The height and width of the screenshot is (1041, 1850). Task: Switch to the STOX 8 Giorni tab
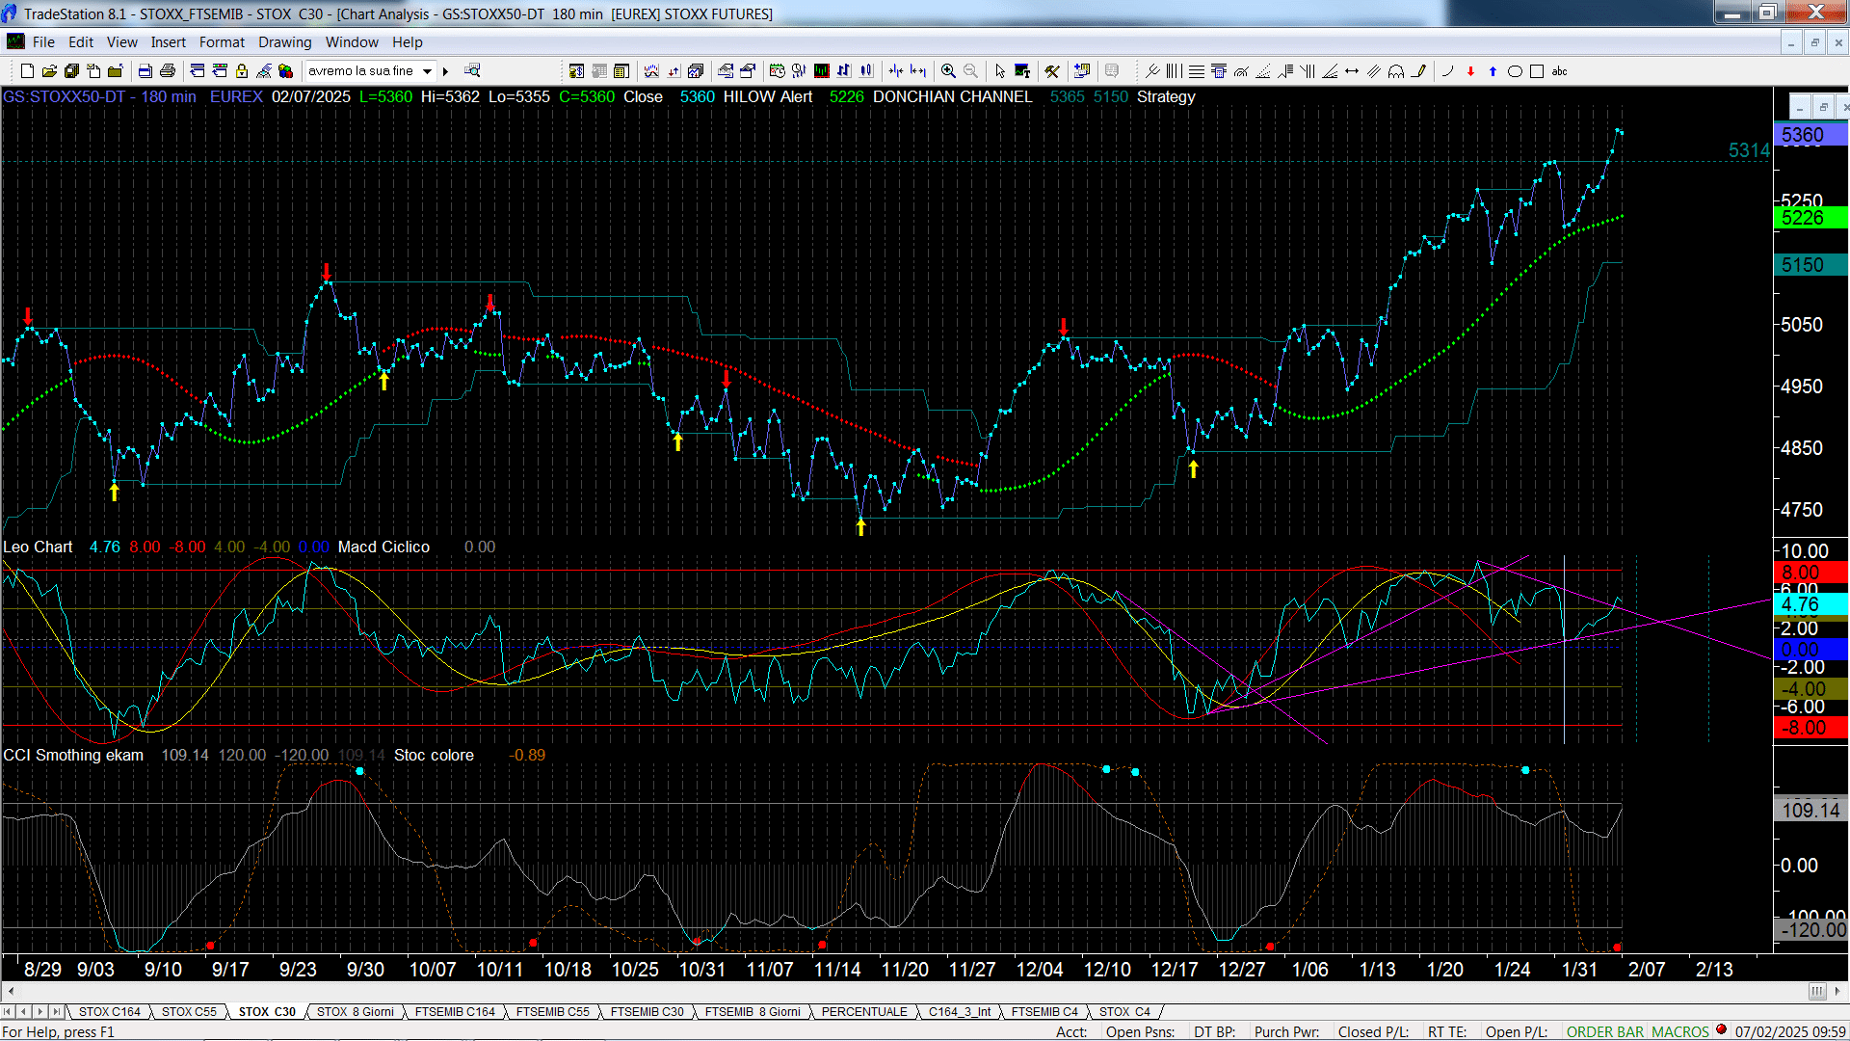355,1012
